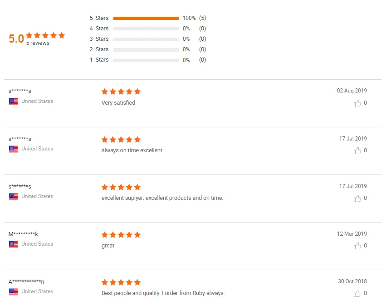Select the 4 Stars rating filter
Viewport: 386px width, 305px height.
(99, 29)
